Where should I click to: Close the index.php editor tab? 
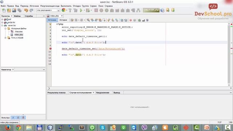(62, 16)
